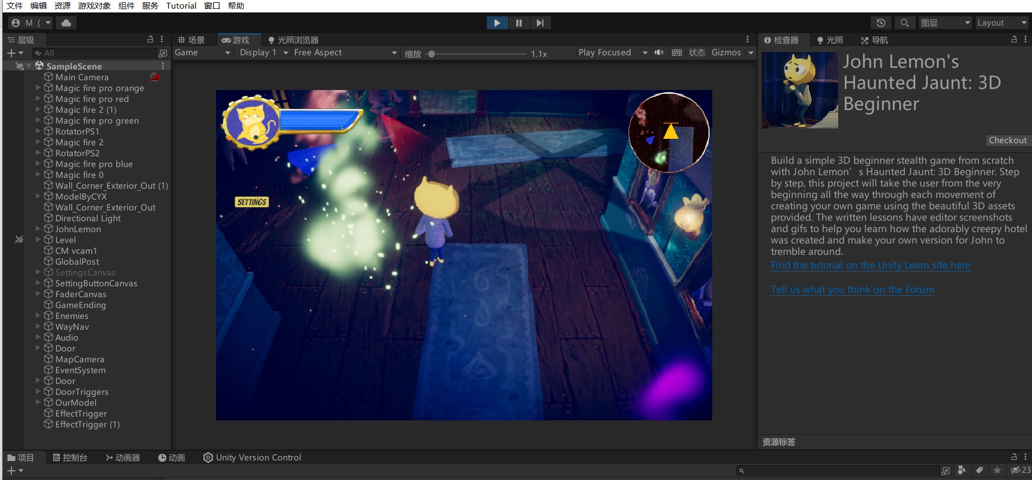The height and width of the screenshot is (480, 1032).
Task: Expand Magic fire pro orange object
Action: pos(38,87)
